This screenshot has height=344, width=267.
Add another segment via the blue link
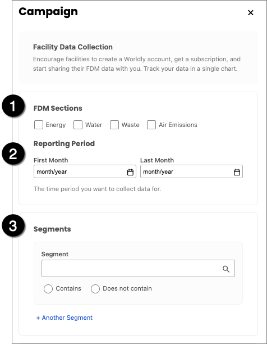(x=65, y=318)
